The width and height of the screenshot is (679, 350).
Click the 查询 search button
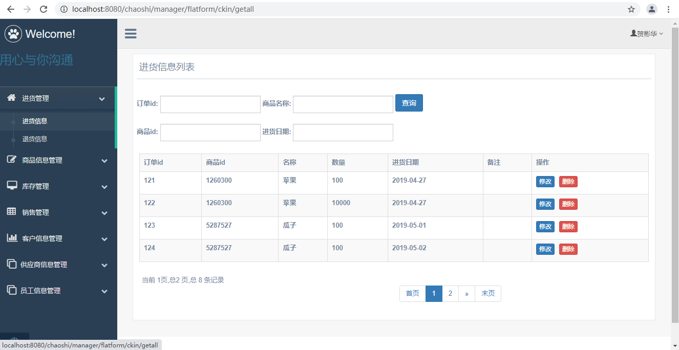click(409, 103)
